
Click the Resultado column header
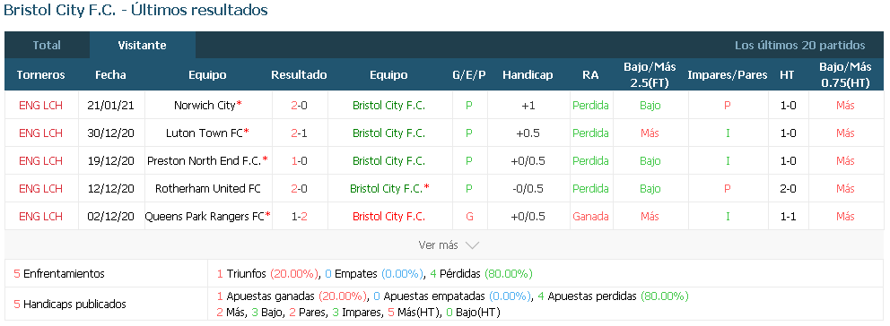pyautogui.click(x=299, y=75)
